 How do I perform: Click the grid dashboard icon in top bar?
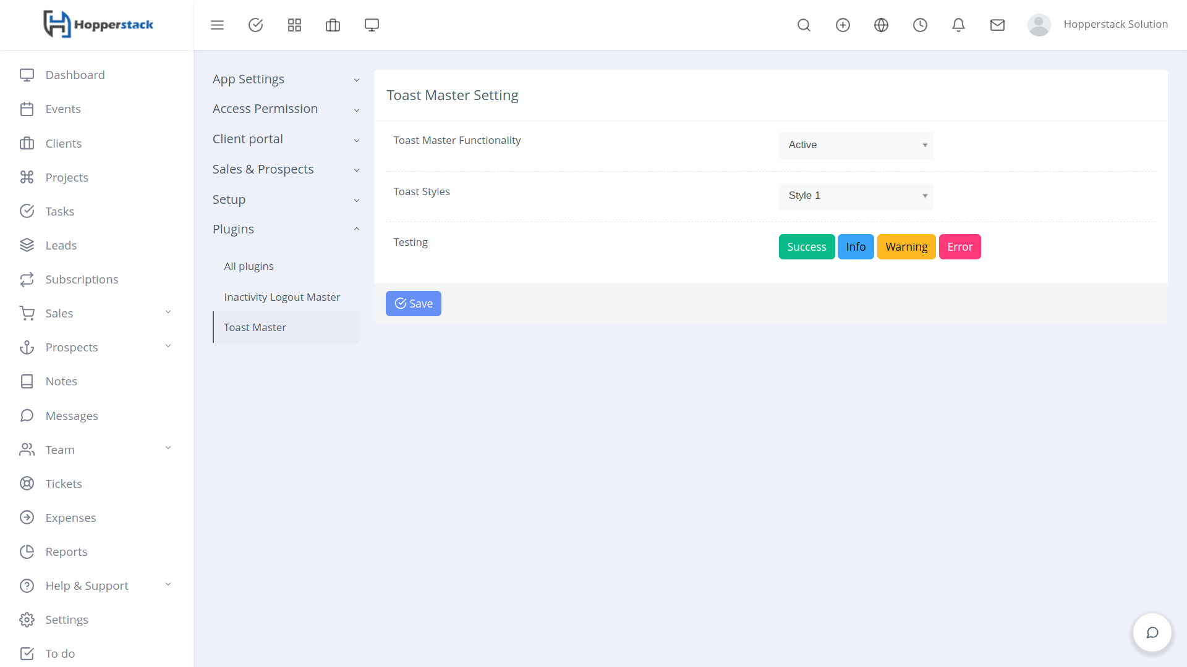click(294, 25)
